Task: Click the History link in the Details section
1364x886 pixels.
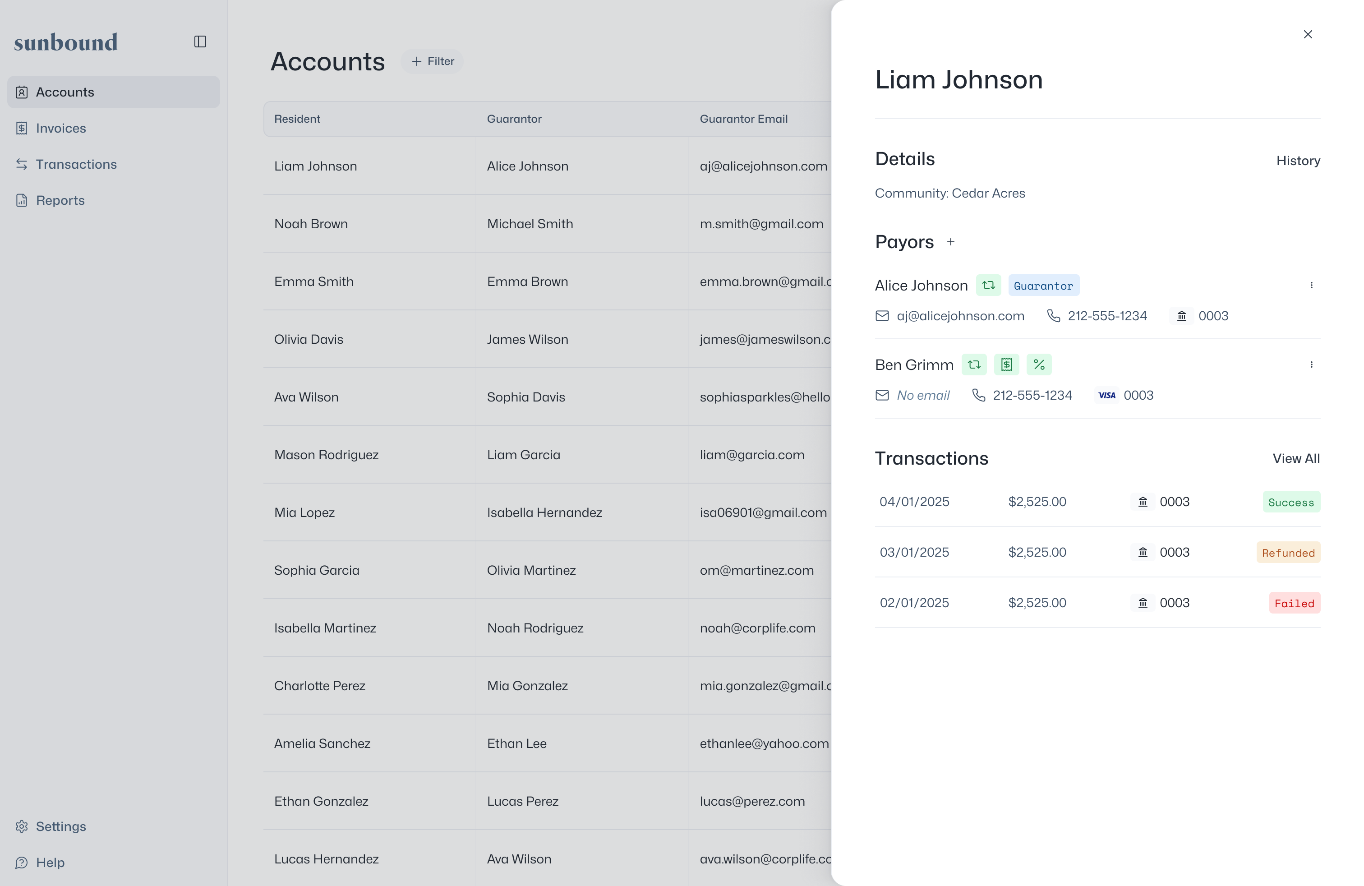Action: [x=1298, y=161]
